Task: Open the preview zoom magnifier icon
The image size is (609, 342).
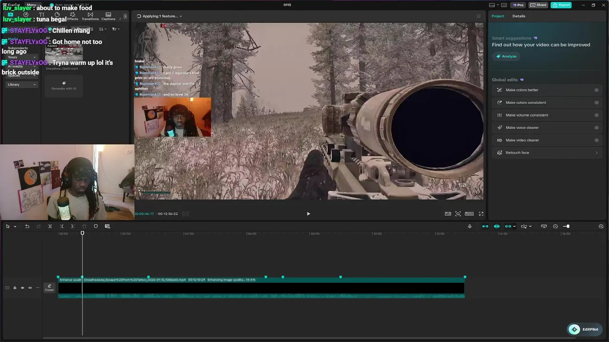Action: 458,214
